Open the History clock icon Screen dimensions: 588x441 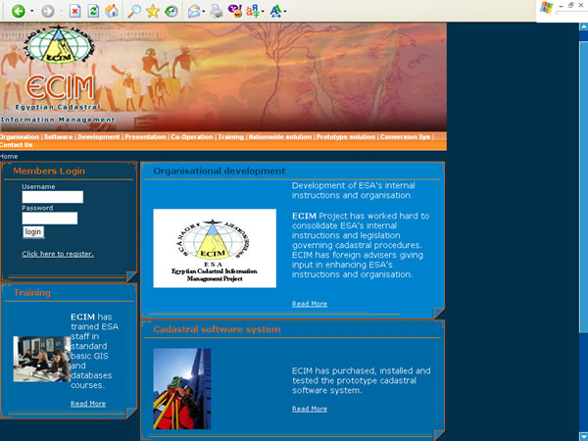tap(171, 11)
